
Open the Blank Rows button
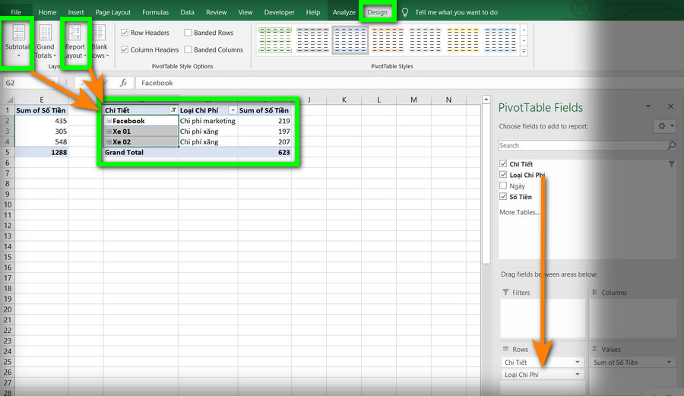(100, 42)
